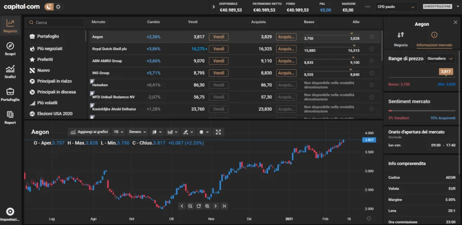
Task: Click Aggiungi ai grafici button
Action: (89, 132)
